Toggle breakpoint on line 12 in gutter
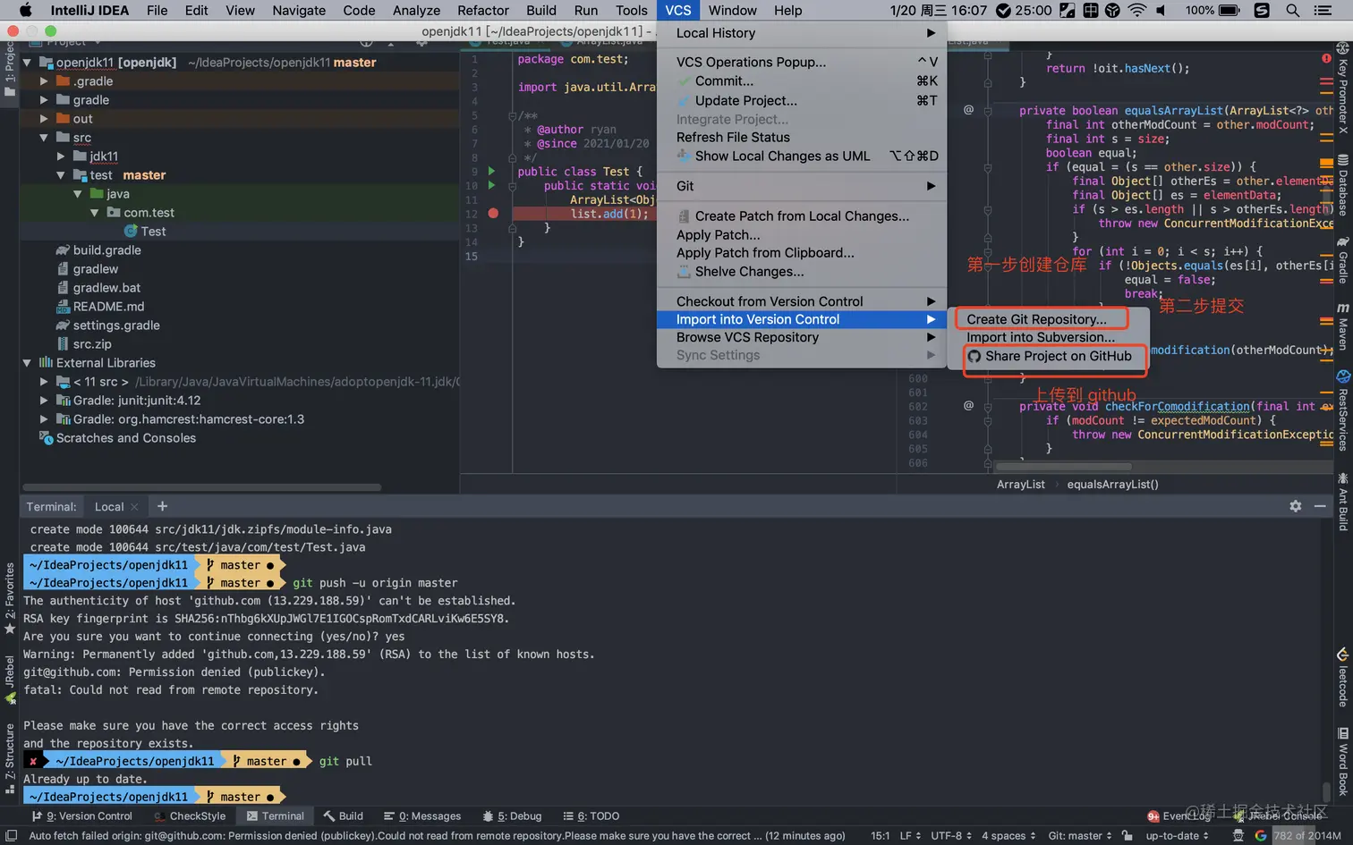Screen dimensions: 1353x845 tap(493, 214)
